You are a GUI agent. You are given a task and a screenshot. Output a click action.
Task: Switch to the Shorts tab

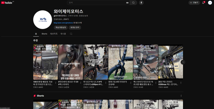pos(44,34)
